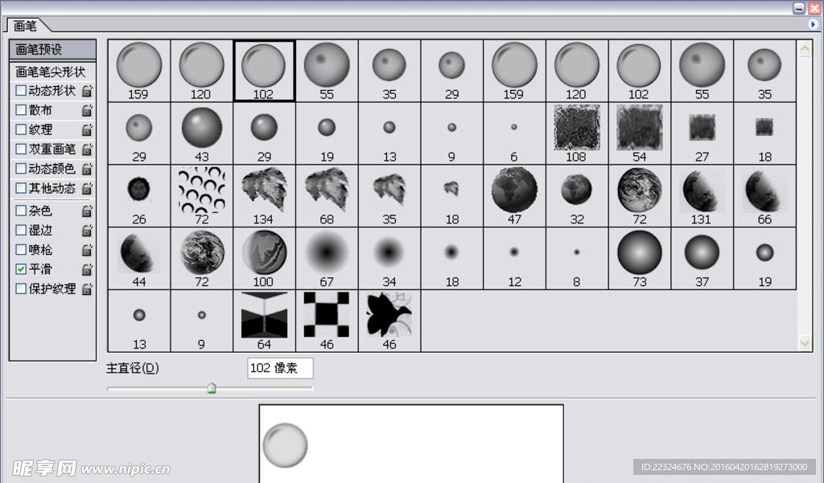Select the 134 leaf brush

(x=264, y=195)
